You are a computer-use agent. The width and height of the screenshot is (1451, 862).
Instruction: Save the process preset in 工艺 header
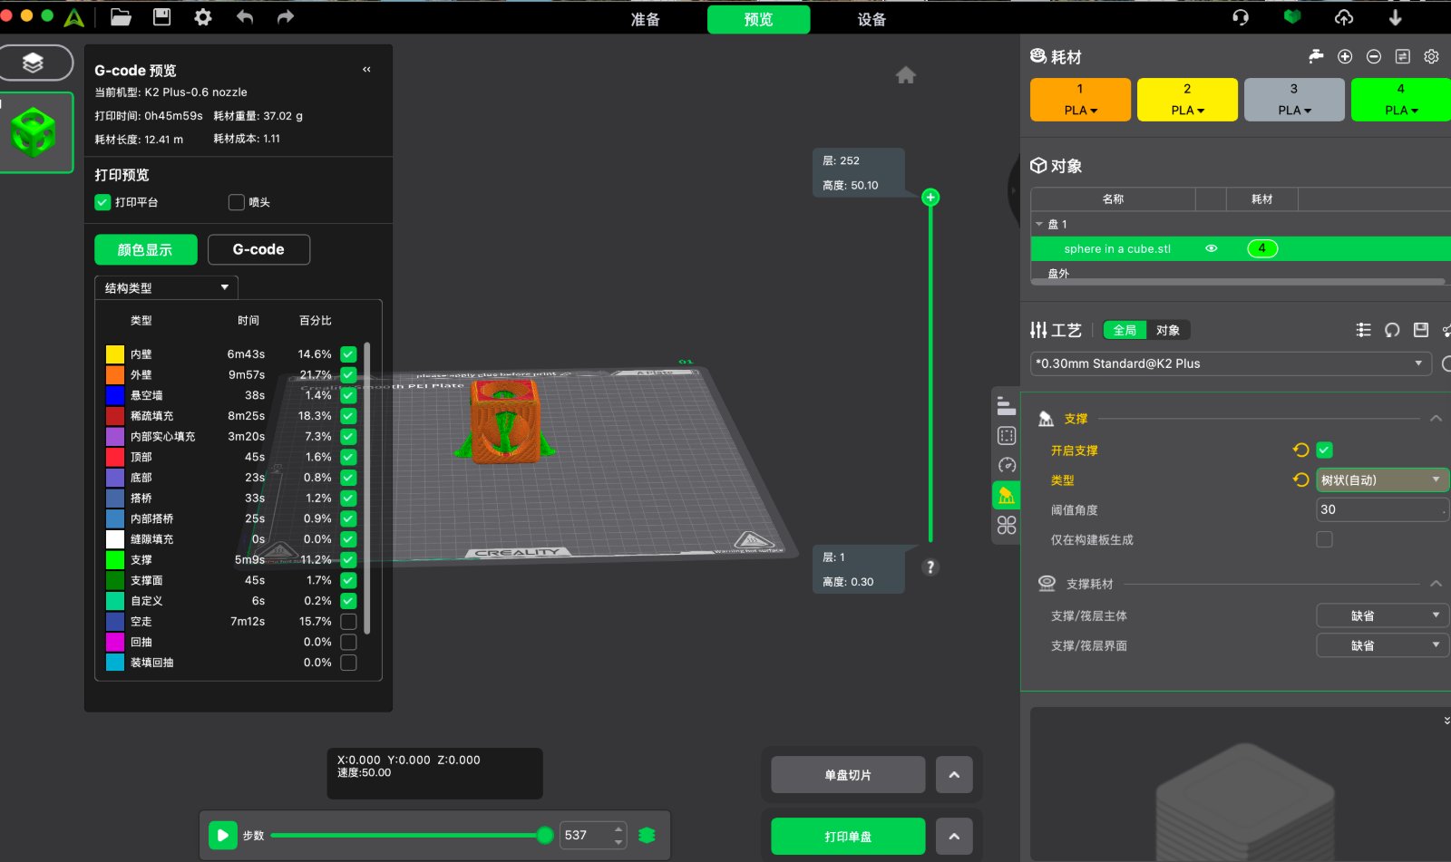(x=1421, y=330)
